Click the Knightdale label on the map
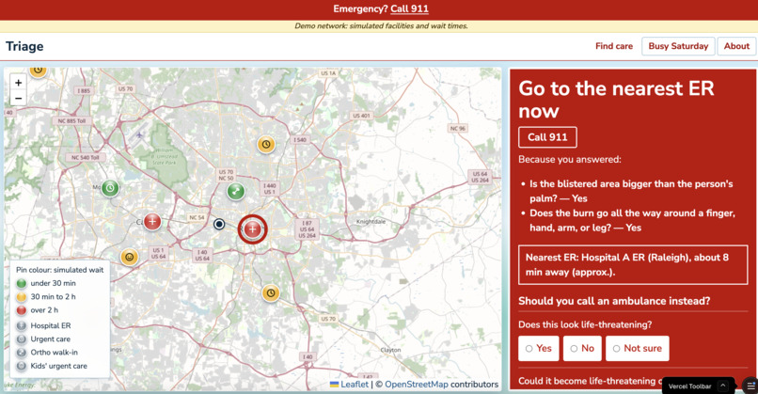The image size is (758, 394). tap(371, 221)
